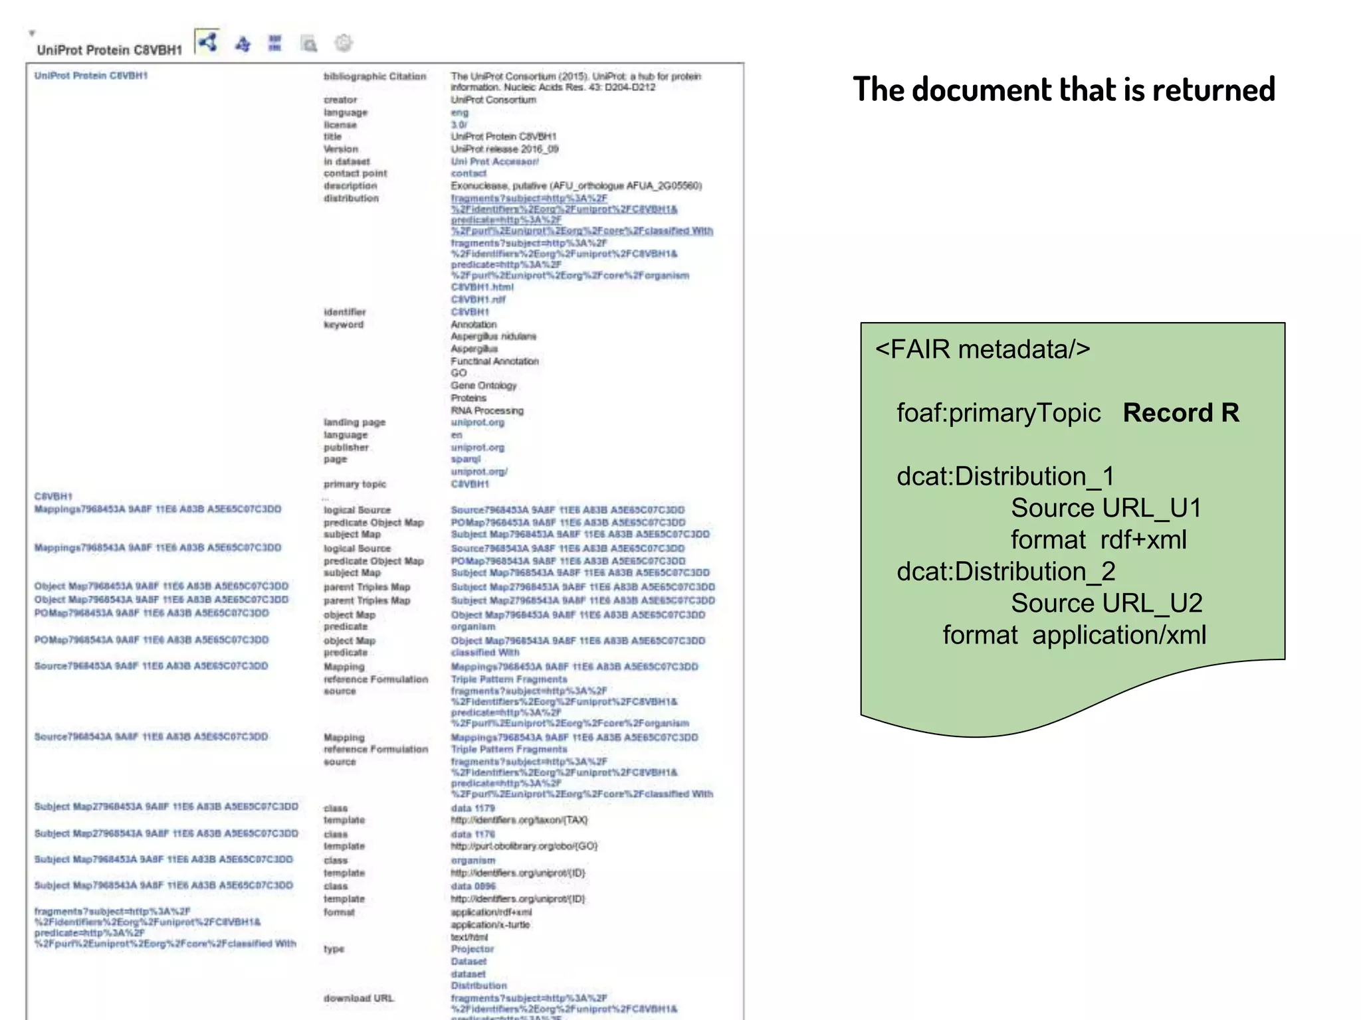
Task: Follow the 'Uni Prot Accessor/' dataset link
Action: [x=495, y=161]
